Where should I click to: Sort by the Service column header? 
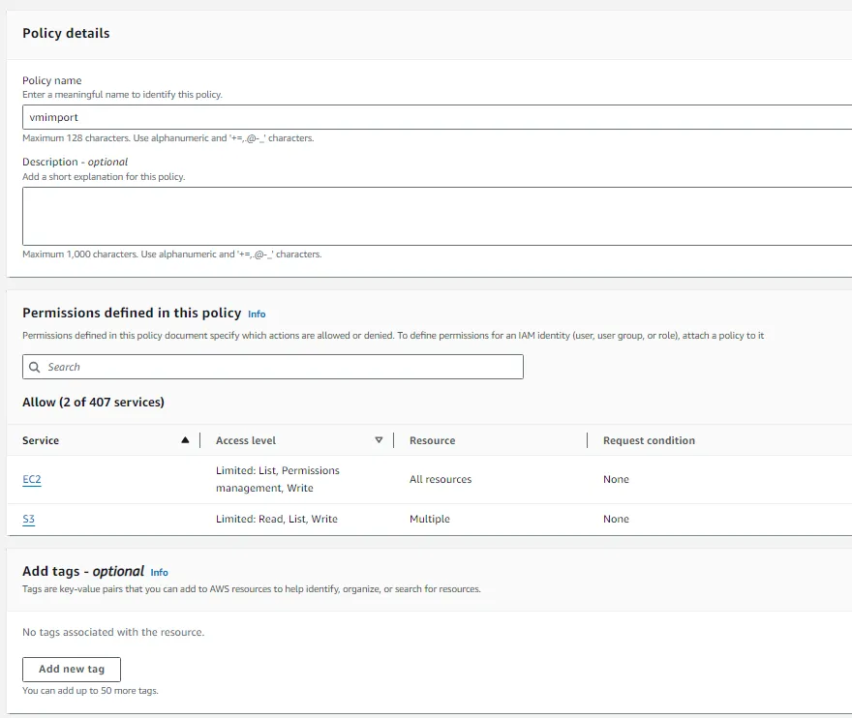tap(41, 440)
